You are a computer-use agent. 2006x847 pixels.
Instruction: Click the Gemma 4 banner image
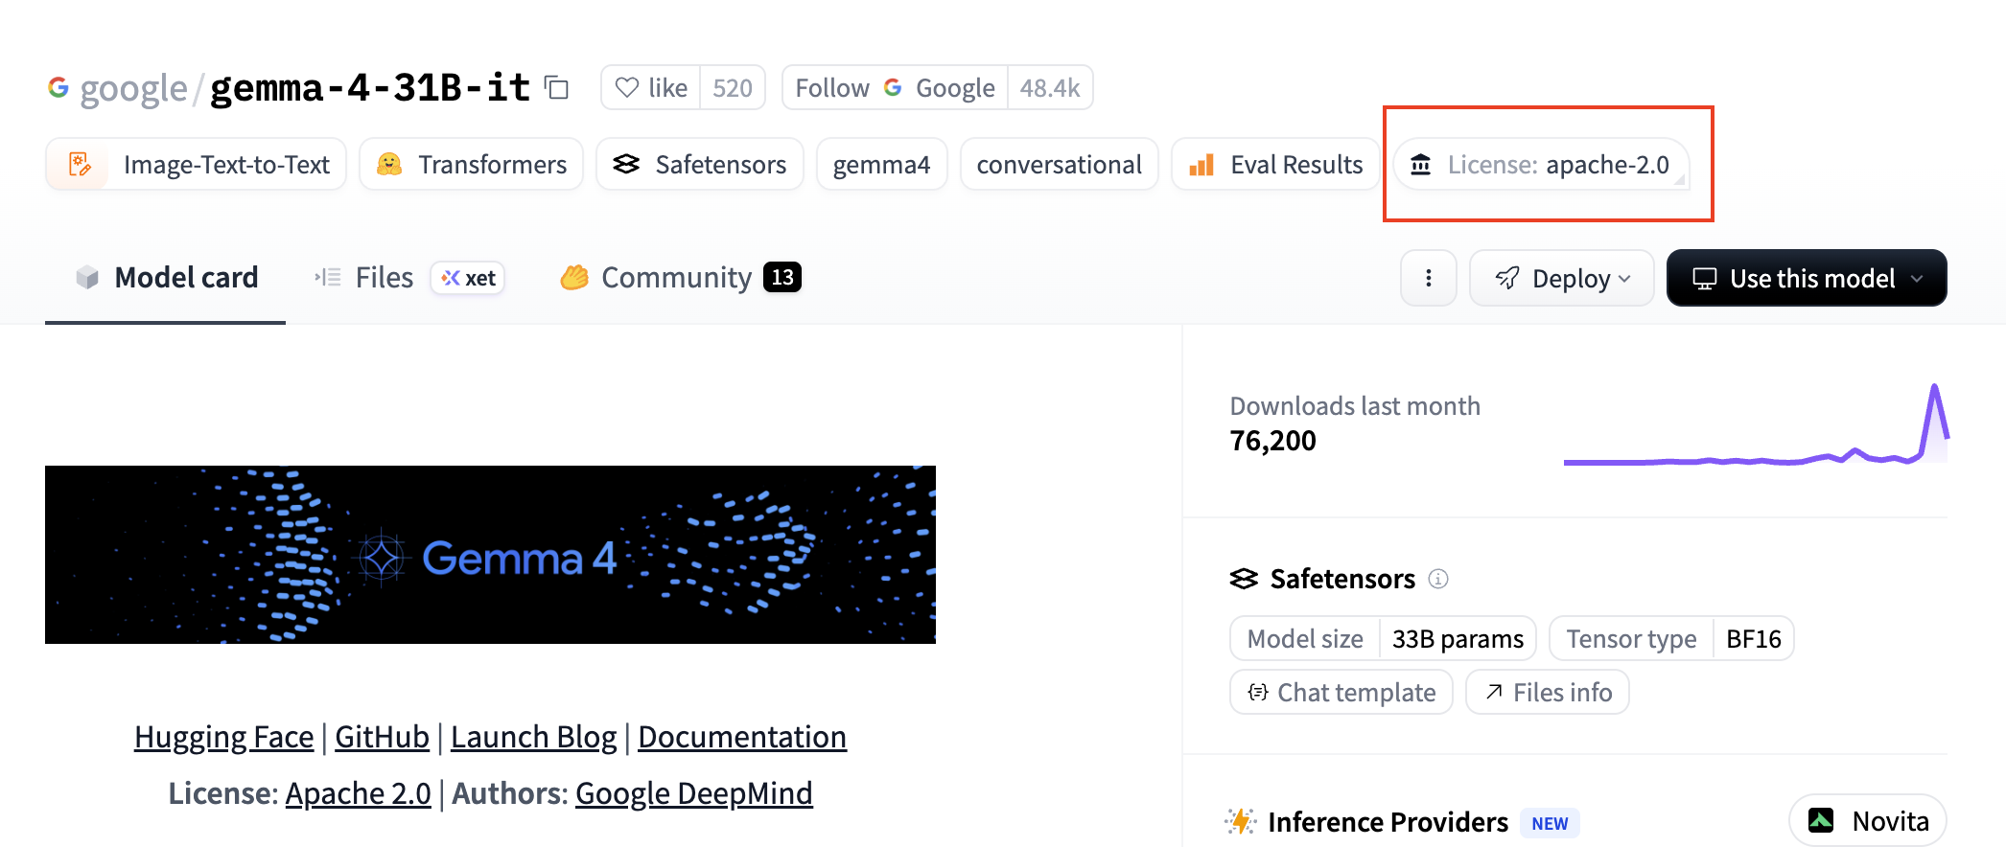(x=490, y=555)
